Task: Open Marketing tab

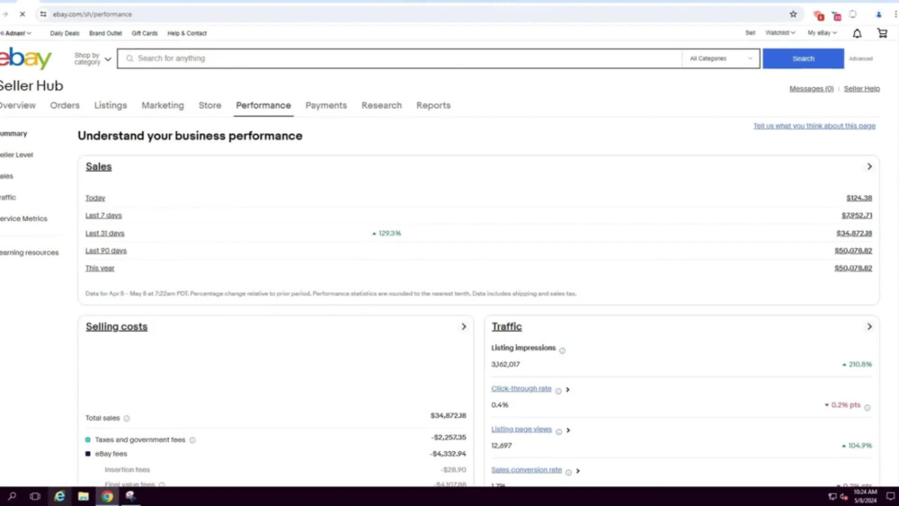Action: click(x=163, y=105)
